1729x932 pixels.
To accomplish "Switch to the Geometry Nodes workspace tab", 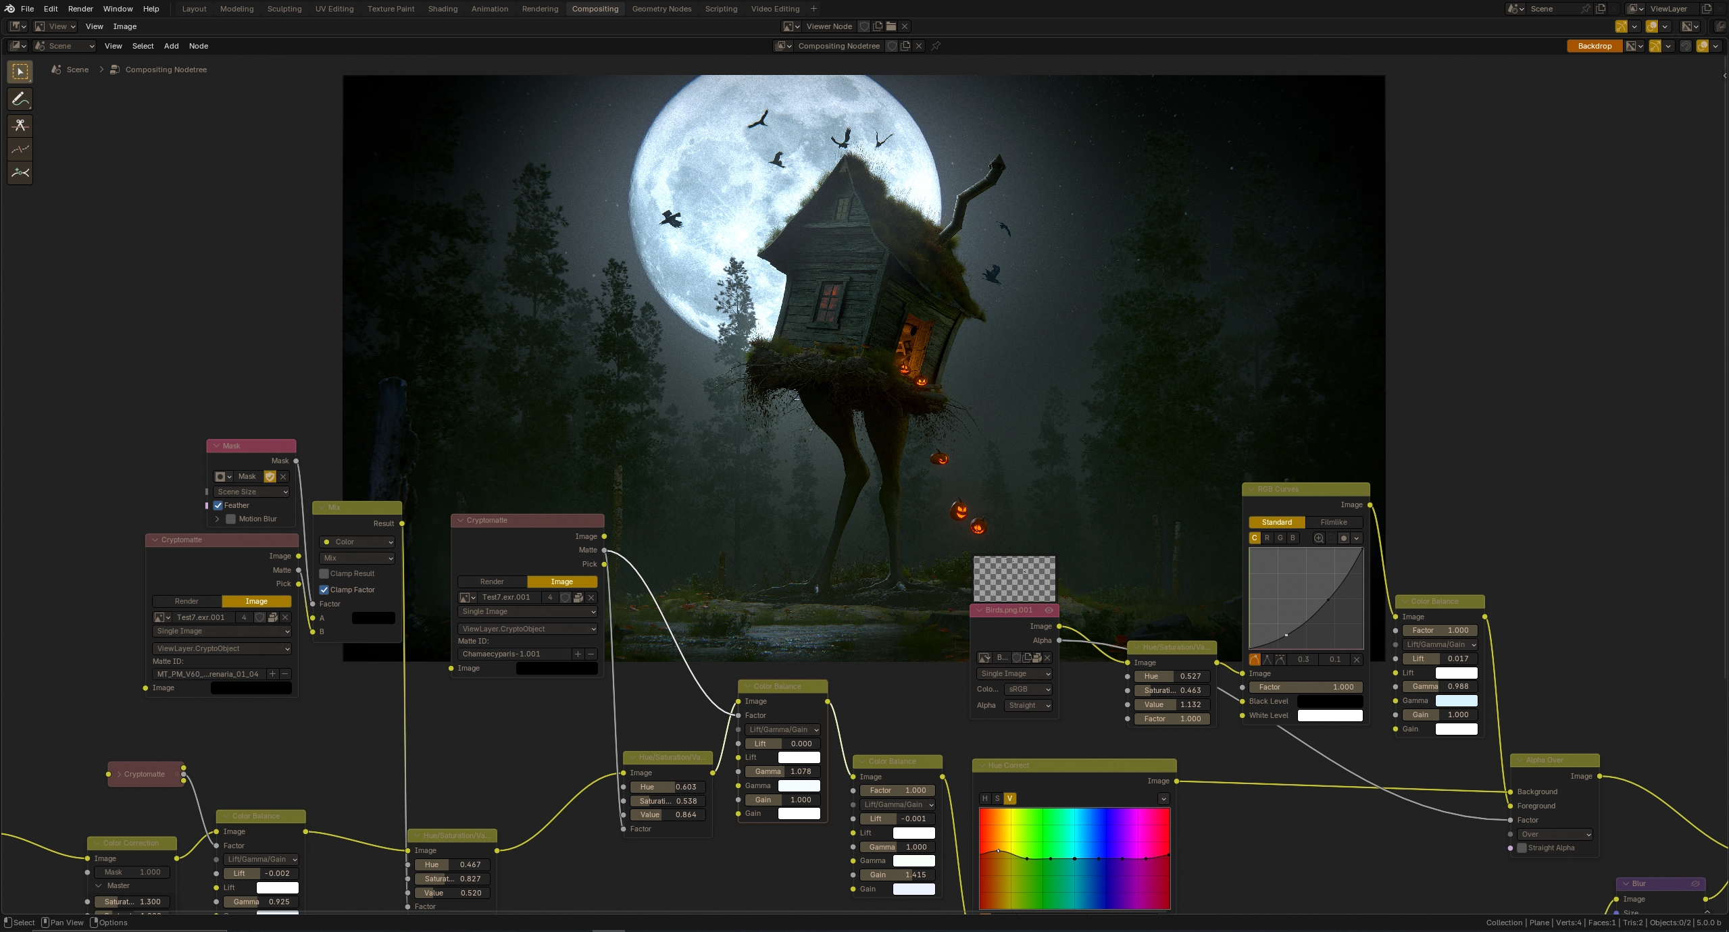I will coord(661,9).
